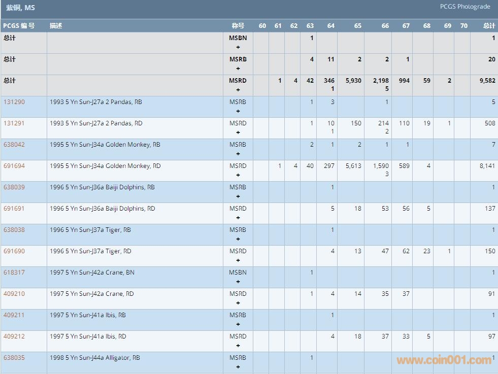Click the 总计 column header
The width and height of the screenshot is (498, 374).
[489, 26]
